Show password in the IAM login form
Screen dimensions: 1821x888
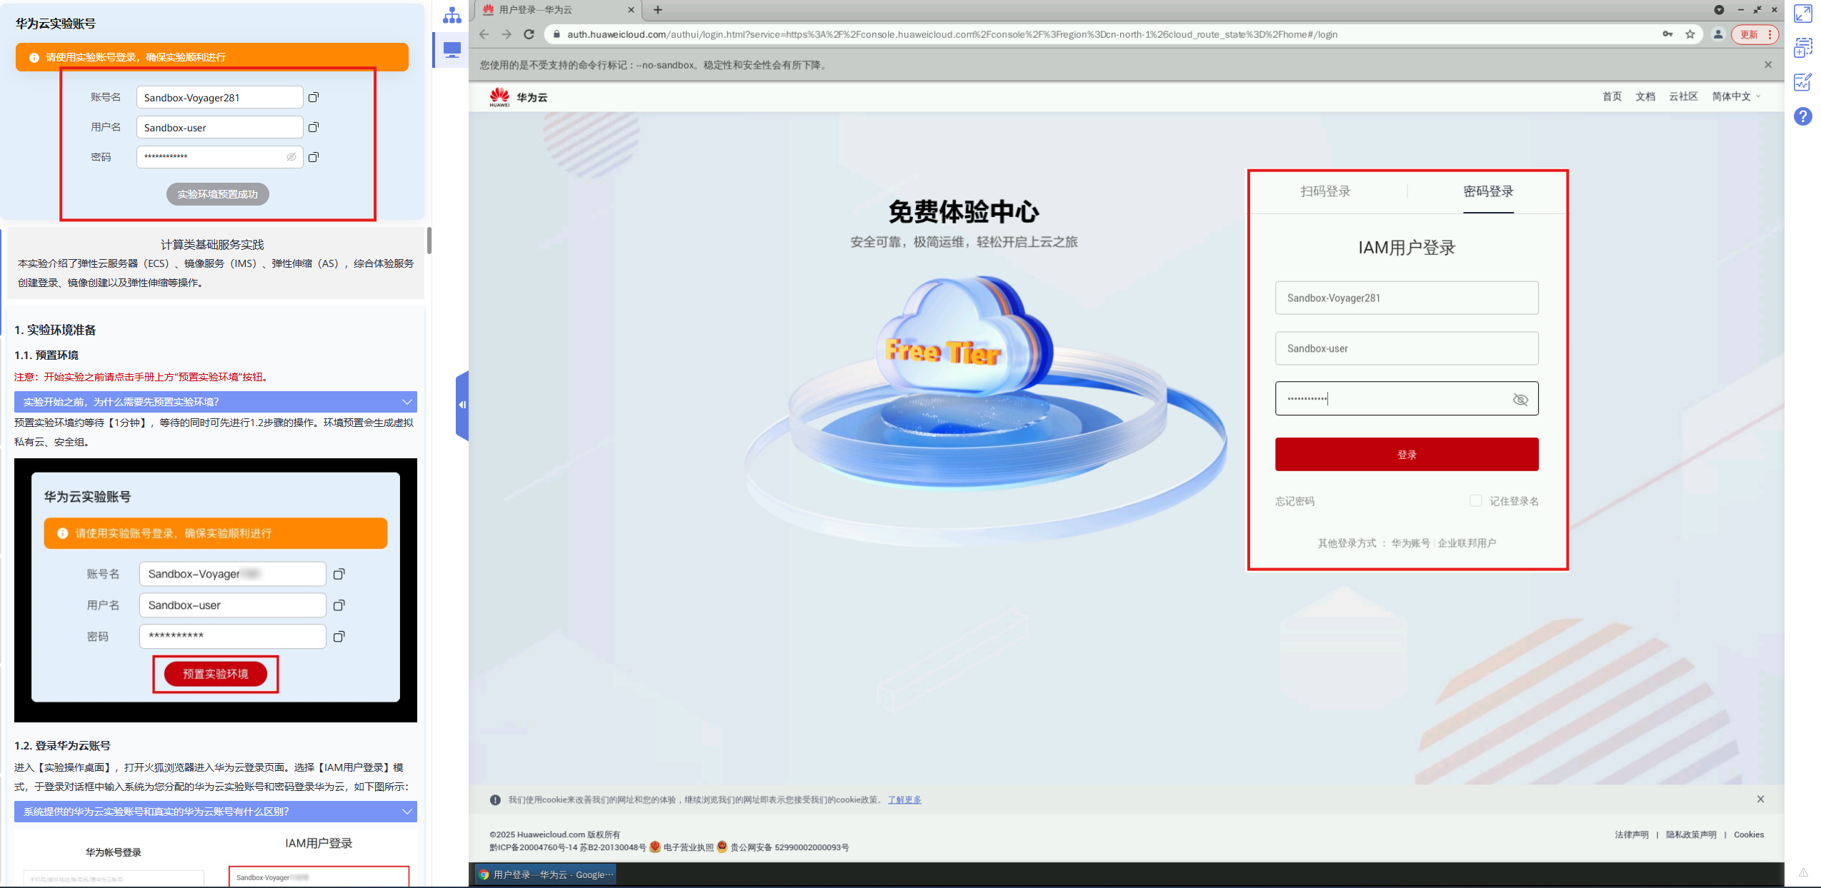[1520, 399]
